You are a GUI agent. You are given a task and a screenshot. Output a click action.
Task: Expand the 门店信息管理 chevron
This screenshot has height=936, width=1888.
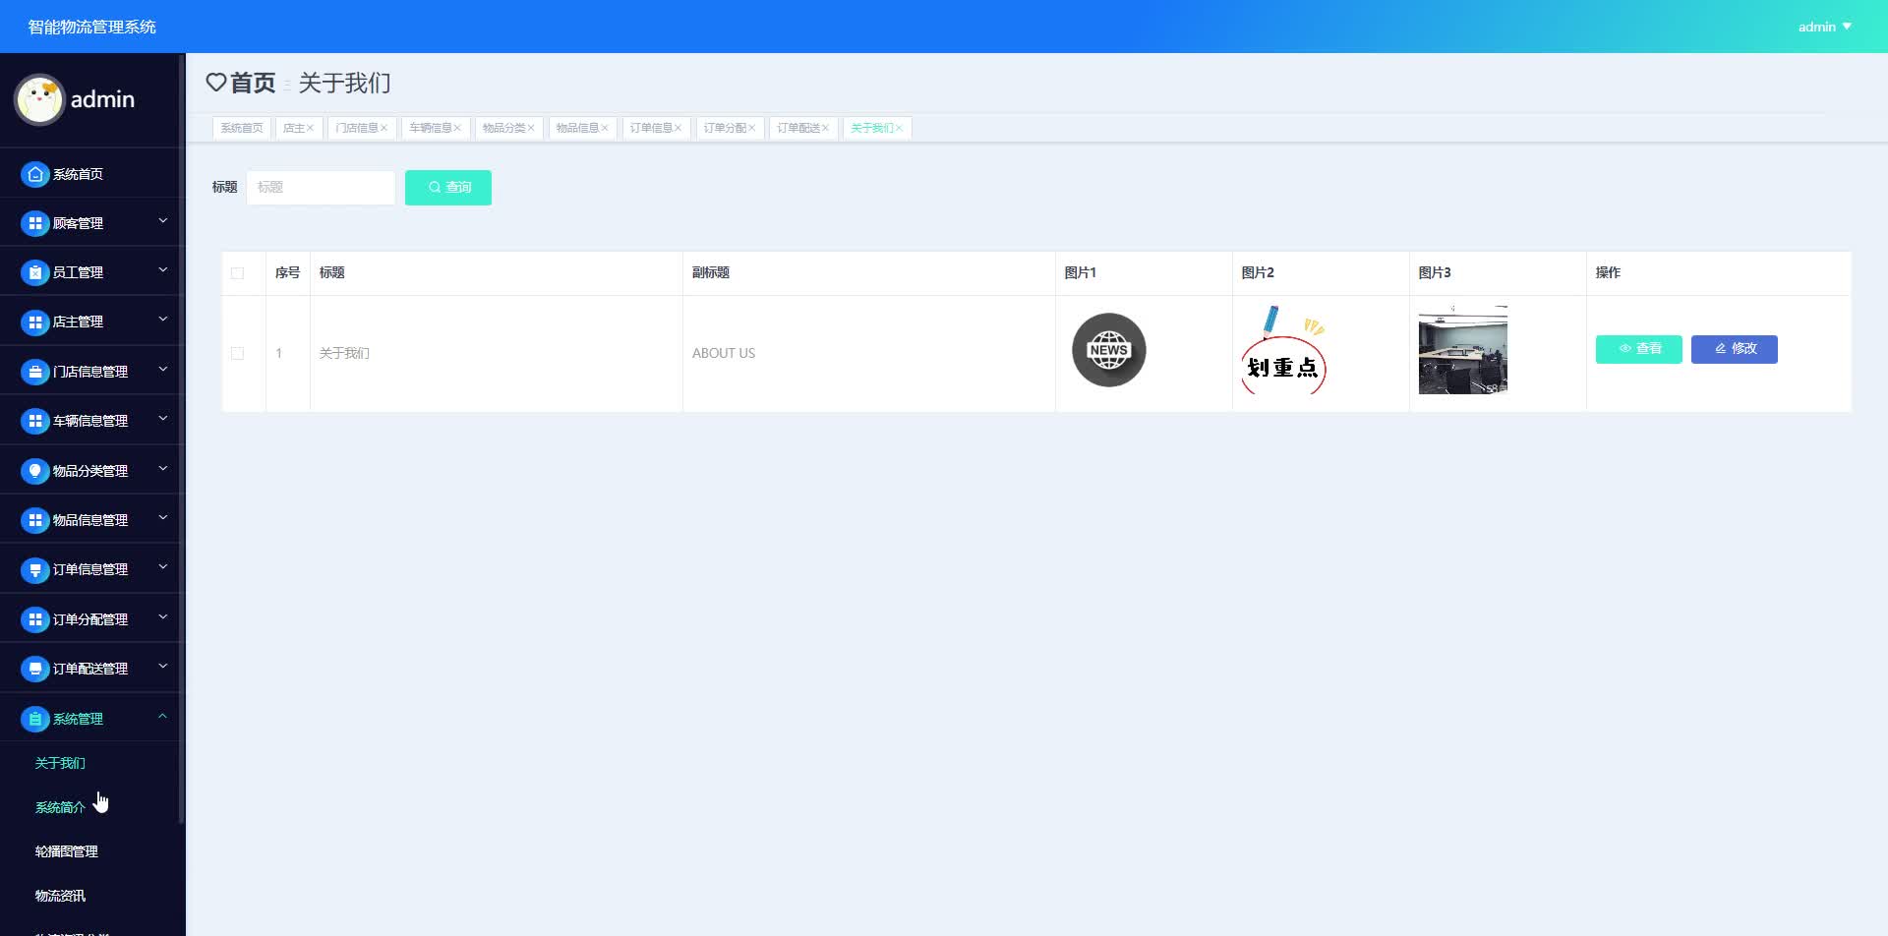click(163, 369)
